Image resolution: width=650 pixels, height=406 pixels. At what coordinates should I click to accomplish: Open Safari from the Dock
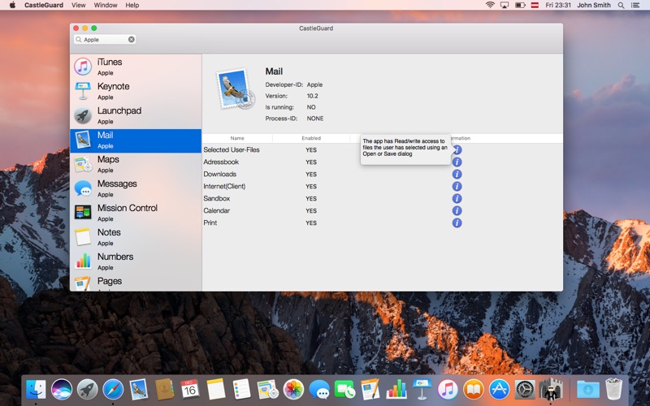(113, 390)
